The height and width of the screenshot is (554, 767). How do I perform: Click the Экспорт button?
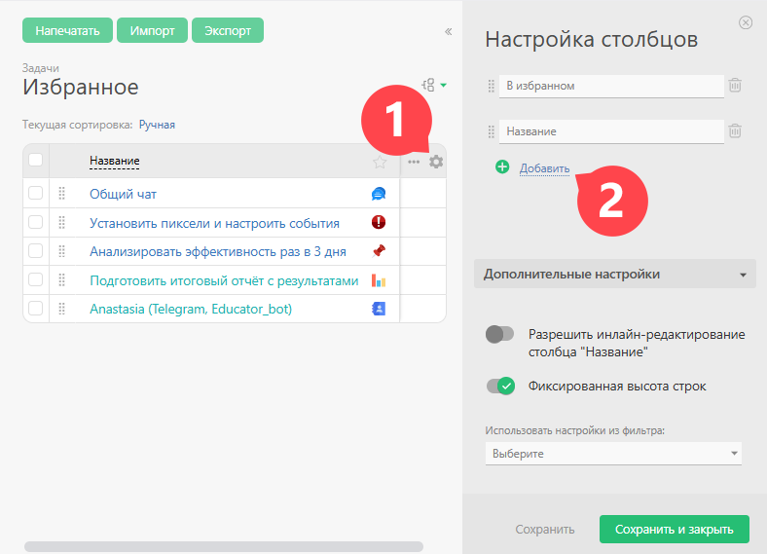click(228, 30)
